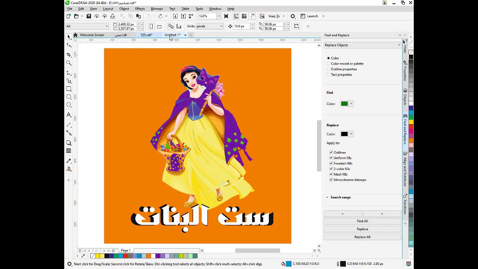This screenshot has height=269, width=478.
Task: Select the Color radio option
Action: click(328, 58)
